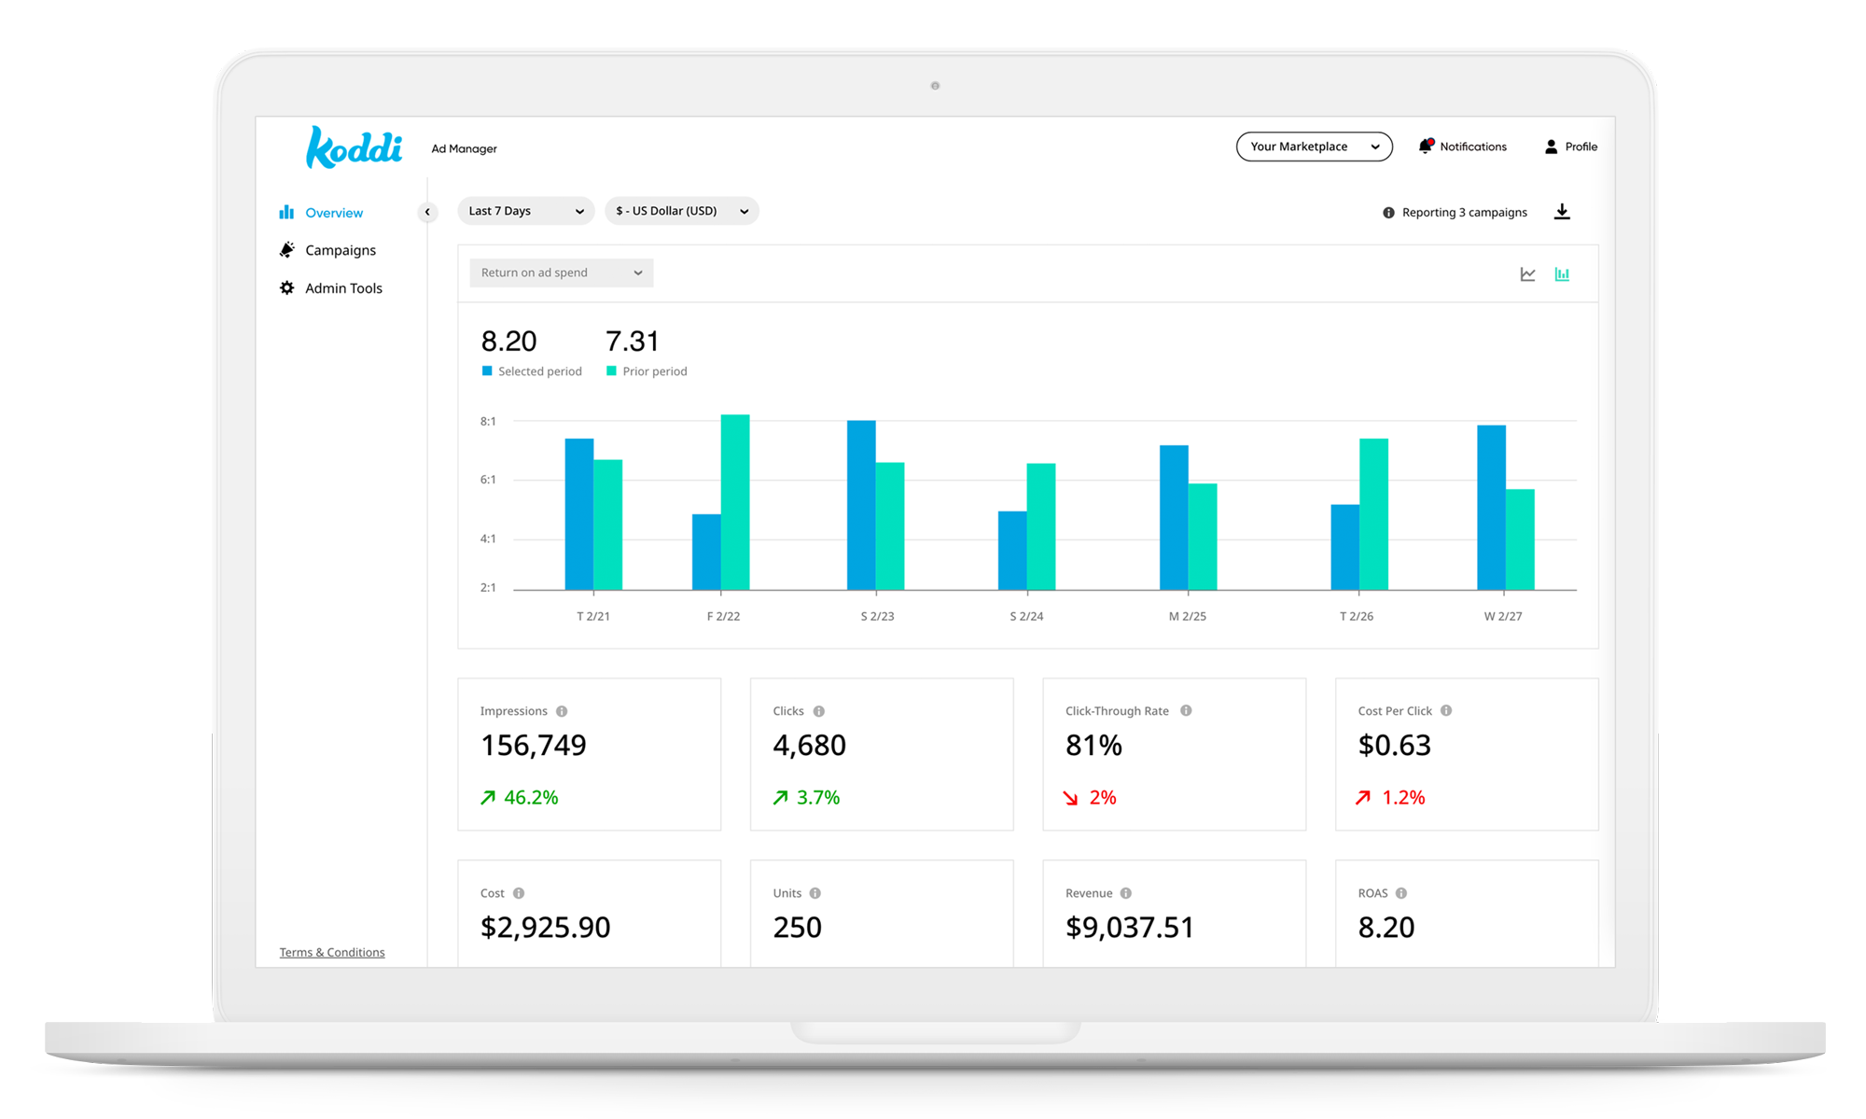
Task: Click the download report icon
Action: pyautogui.click(x=1562, y=211)
